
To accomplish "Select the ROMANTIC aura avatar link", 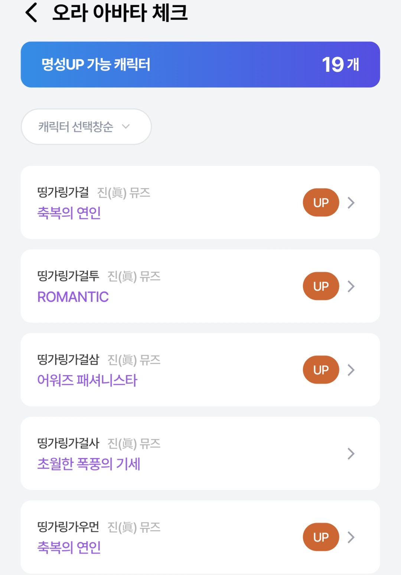I will (x=73, y=297).
